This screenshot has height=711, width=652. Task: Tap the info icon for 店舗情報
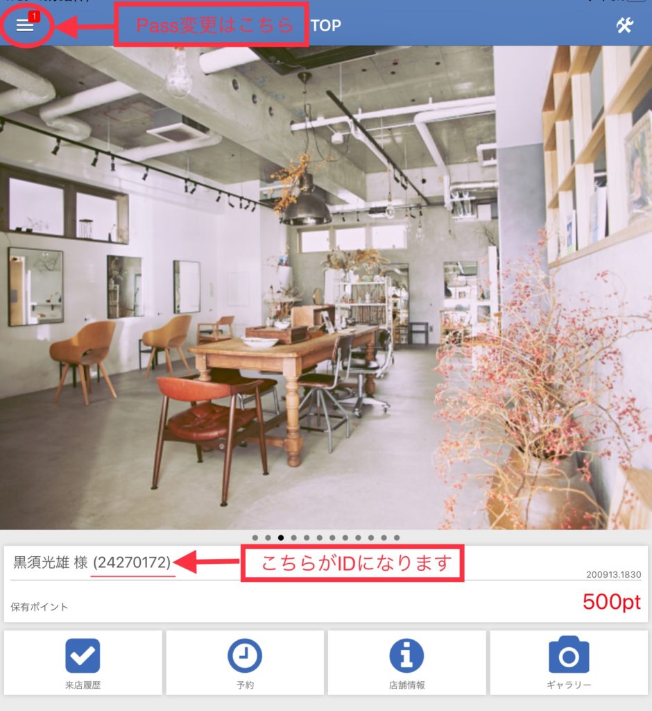pos(406,655)
